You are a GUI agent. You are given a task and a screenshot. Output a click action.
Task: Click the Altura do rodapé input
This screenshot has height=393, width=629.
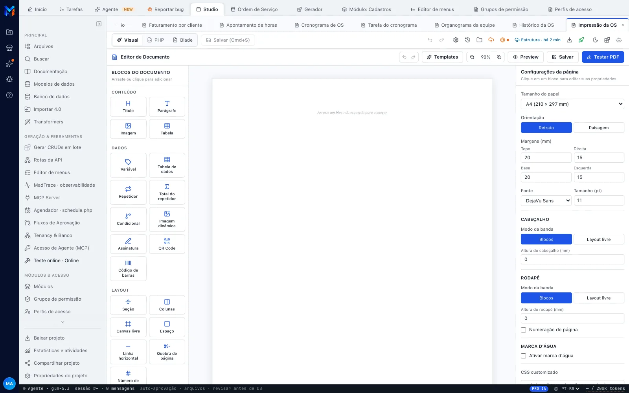(572, 318)
